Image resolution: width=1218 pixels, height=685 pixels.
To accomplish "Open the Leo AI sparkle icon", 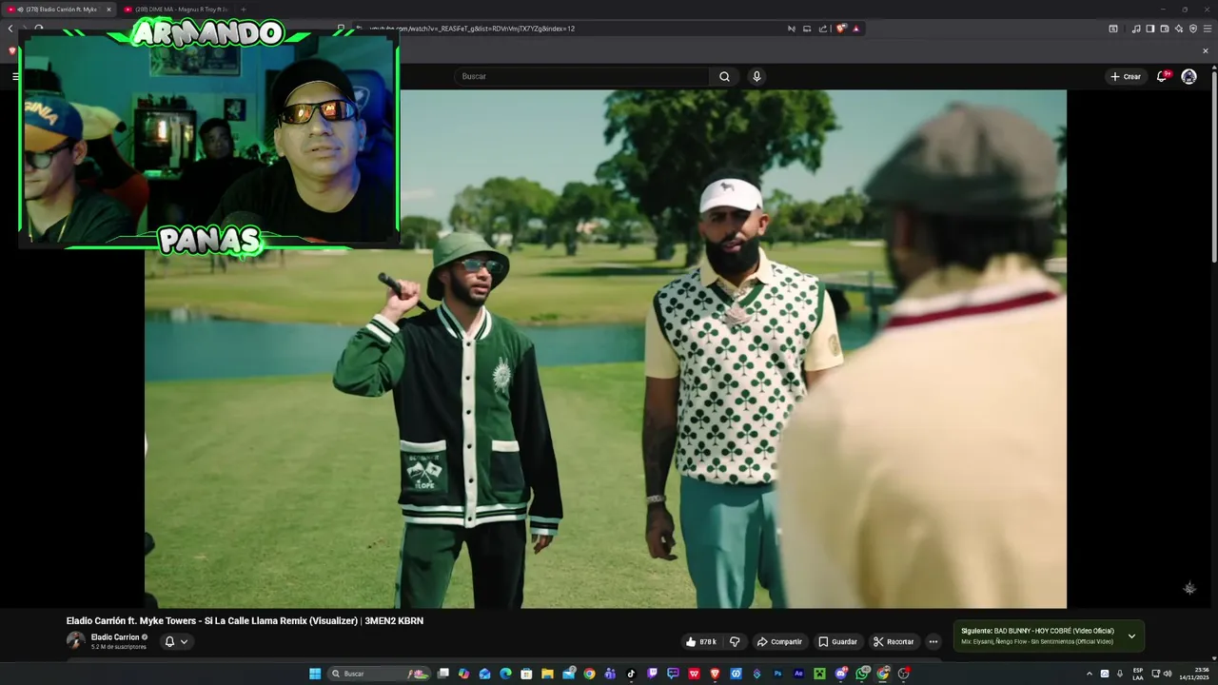I will coord(1178,29).
